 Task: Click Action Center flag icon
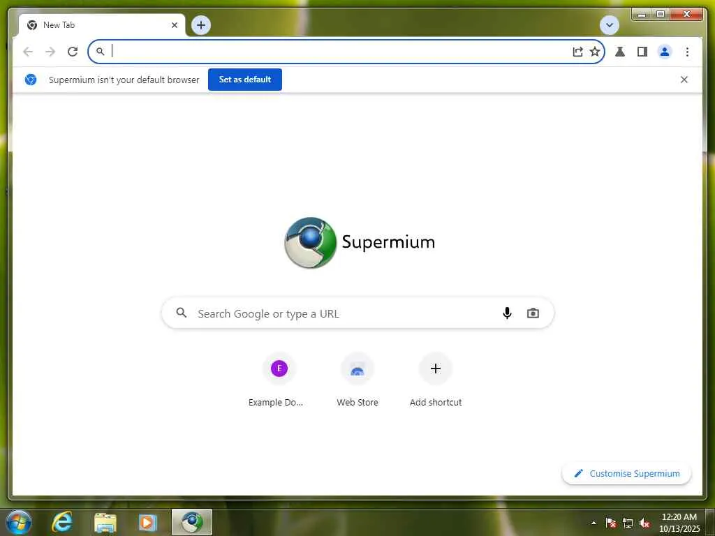(610, 523)
